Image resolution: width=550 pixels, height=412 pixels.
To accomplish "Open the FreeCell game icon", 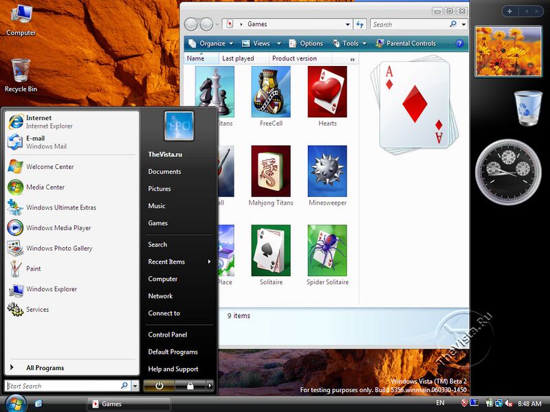I will pyautogui.click(x=271, y=92).
